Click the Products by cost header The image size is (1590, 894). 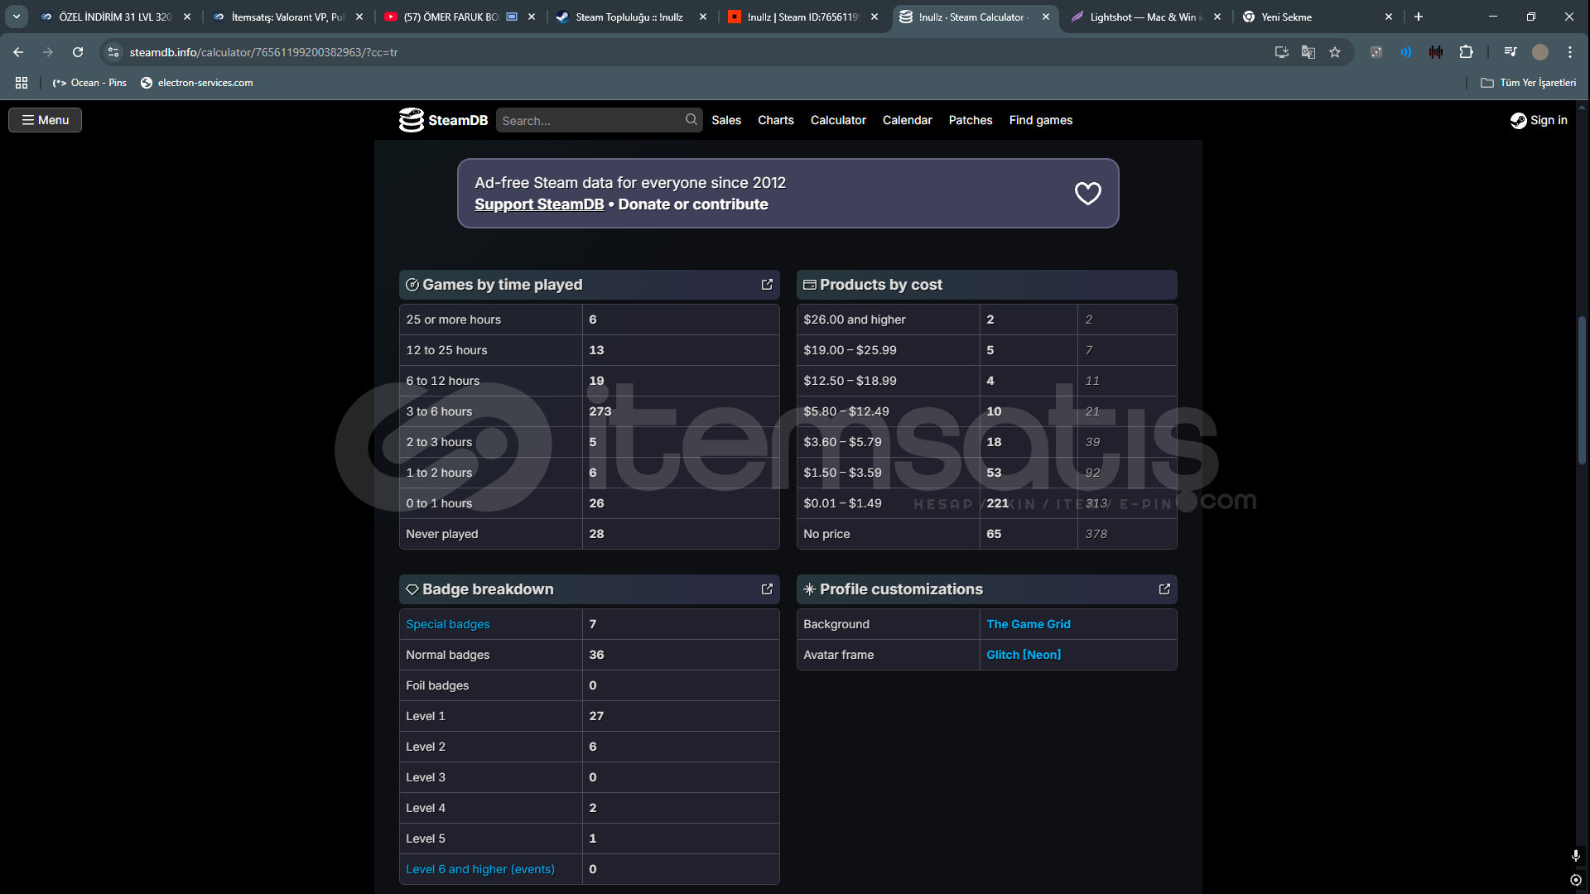[986, 285]
